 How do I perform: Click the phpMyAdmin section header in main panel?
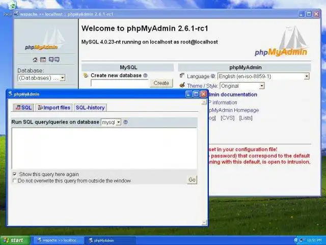[244, 67]
